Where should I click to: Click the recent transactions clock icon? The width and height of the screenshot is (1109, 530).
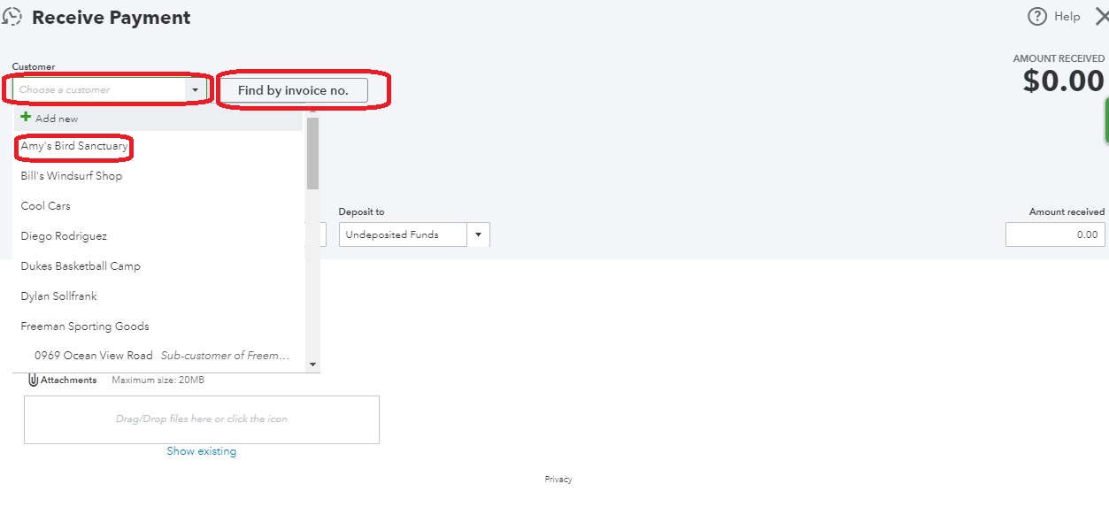click(12, 17)
